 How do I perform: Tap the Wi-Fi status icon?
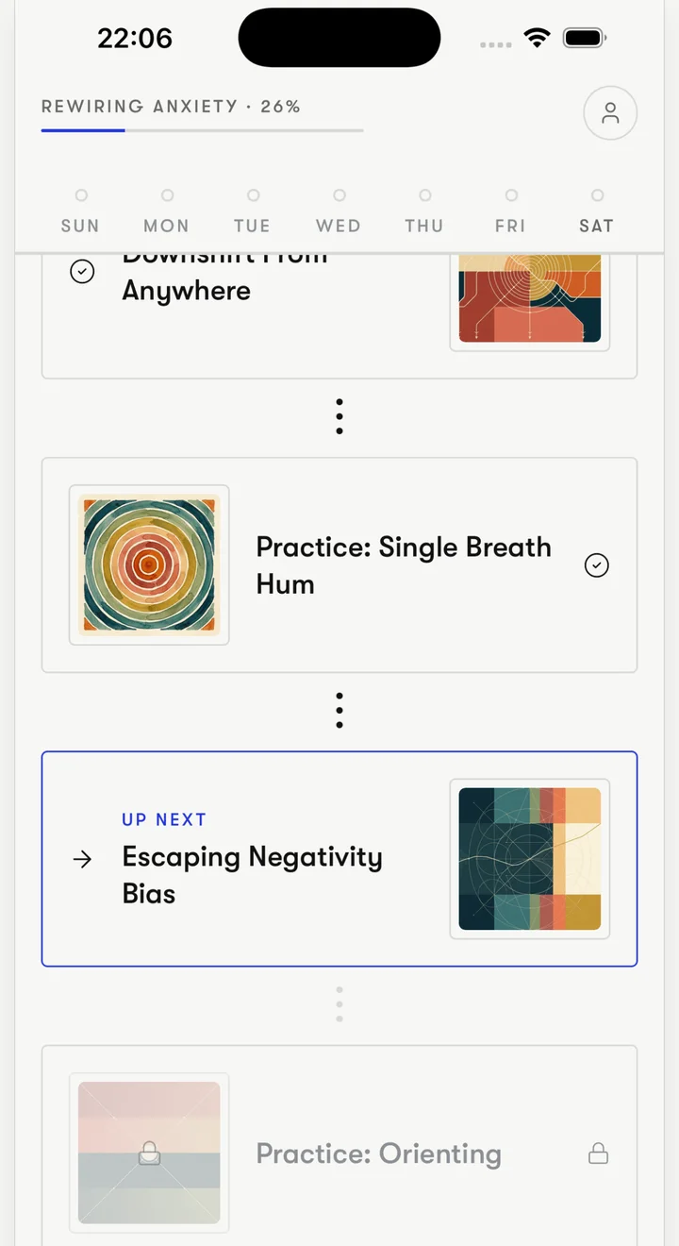[538, 38]
